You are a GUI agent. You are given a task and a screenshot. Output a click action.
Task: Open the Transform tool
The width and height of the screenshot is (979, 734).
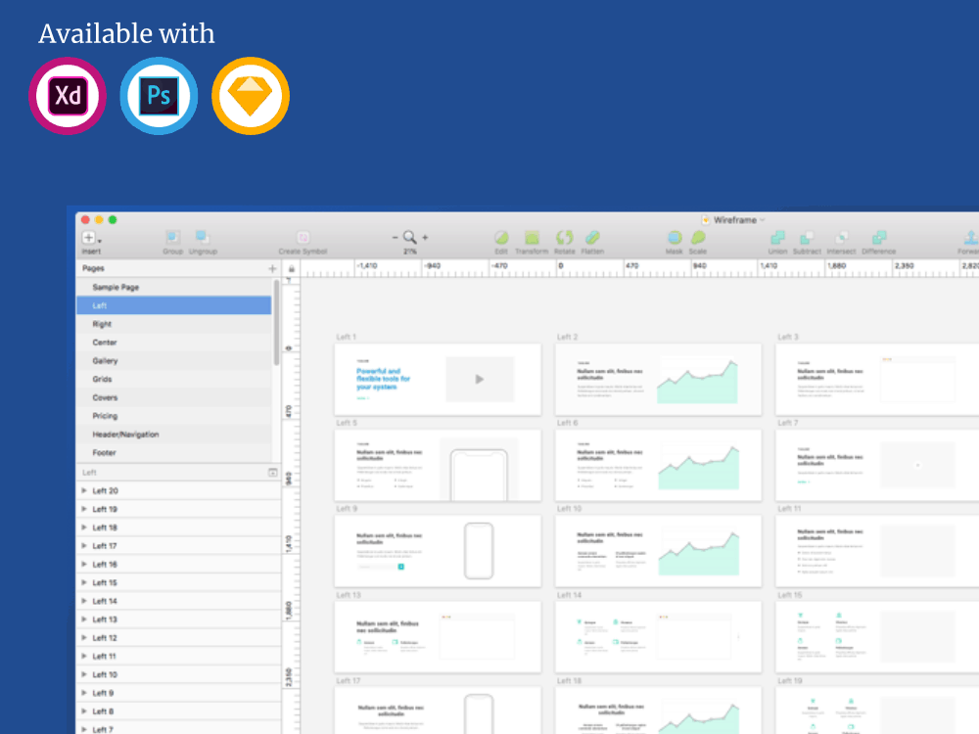532,238
